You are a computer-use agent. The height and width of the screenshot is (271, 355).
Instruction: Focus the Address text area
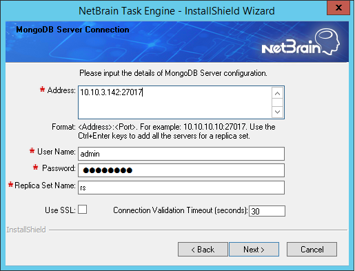pos(174,102)
